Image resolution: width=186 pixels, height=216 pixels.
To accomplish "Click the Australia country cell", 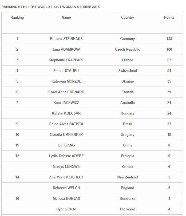I will click(127, 103).
